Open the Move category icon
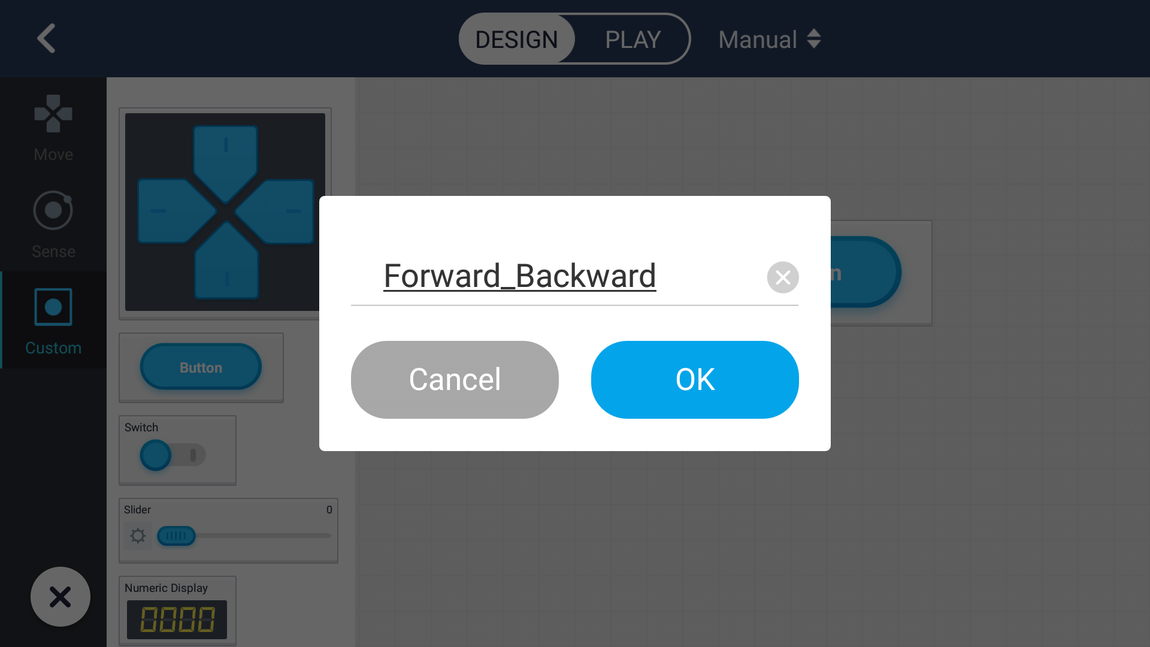The image size is (1150, 647). tap(53, 114)
